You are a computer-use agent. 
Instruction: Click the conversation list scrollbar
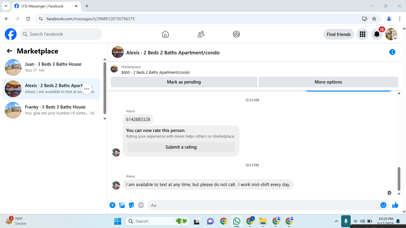(x=105, y=88)
